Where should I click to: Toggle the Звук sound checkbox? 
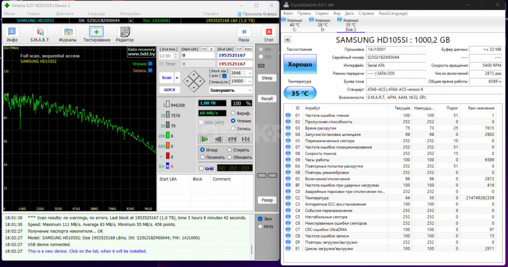260,219
